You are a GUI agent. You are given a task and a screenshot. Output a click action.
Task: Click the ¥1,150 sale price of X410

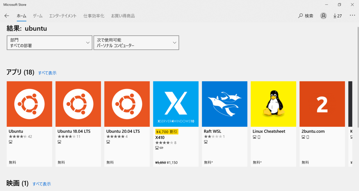point(172,163)
